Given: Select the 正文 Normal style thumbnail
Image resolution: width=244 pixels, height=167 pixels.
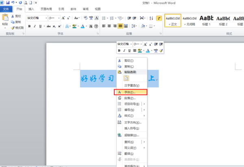Looking at the screenshot, I should (x=173, y=21).
